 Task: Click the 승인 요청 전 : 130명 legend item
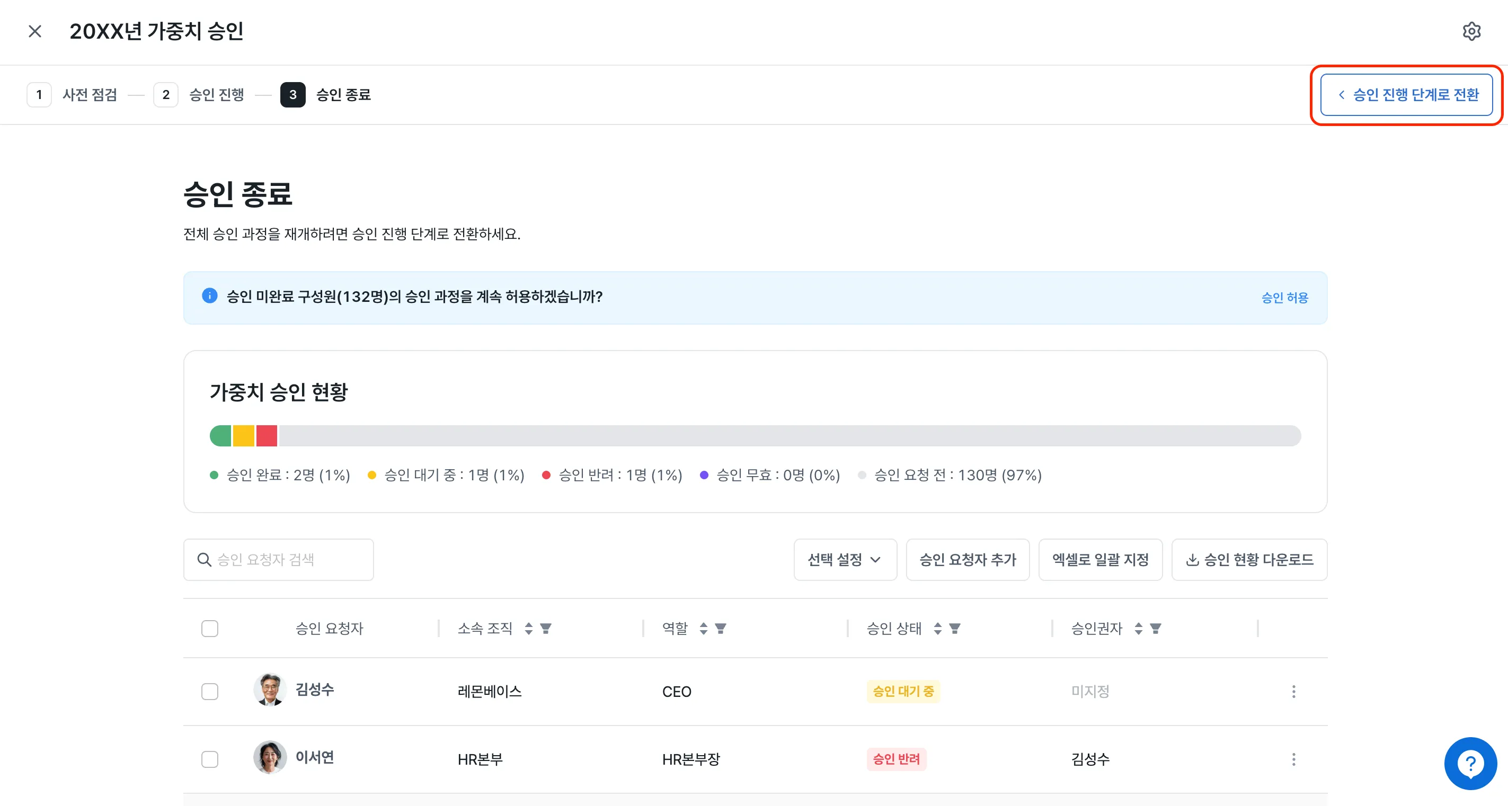pyautogui.click(x=950, y=475)
